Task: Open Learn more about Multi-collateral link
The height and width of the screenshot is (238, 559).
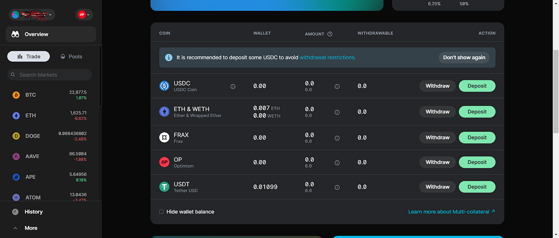Action: 452,212
